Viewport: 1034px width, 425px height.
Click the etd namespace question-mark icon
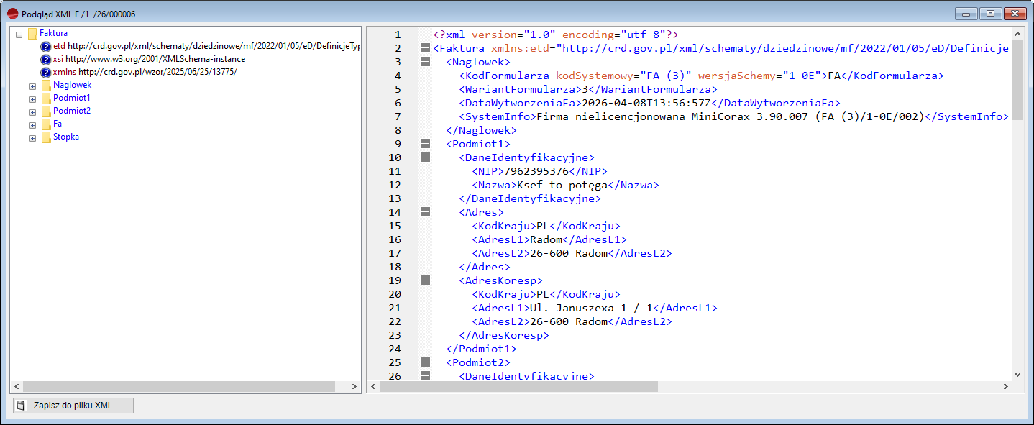tap(46, 46)
